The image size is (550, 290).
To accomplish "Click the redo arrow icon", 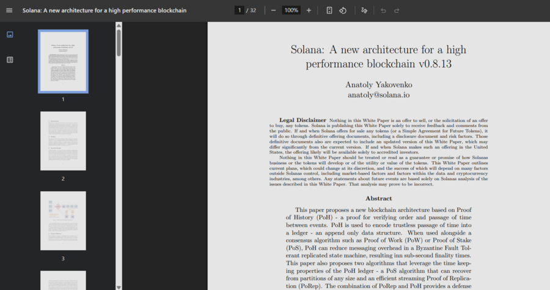I will click(397, 10).
